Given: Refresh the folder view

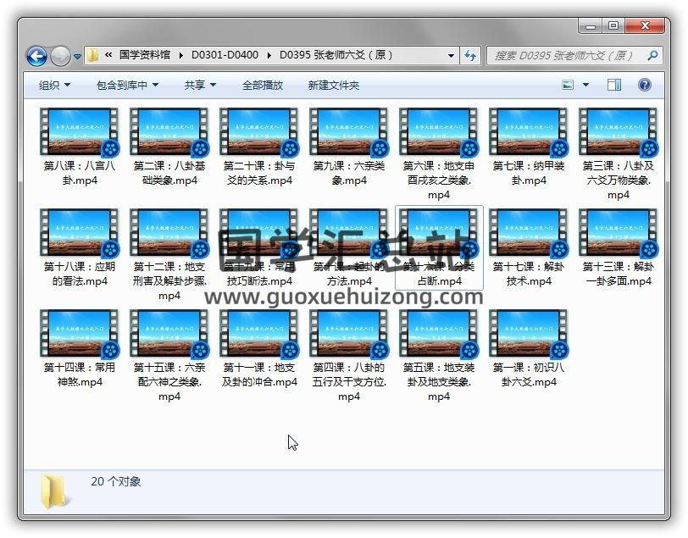Looking at the screenshot, I should point(470,56).
